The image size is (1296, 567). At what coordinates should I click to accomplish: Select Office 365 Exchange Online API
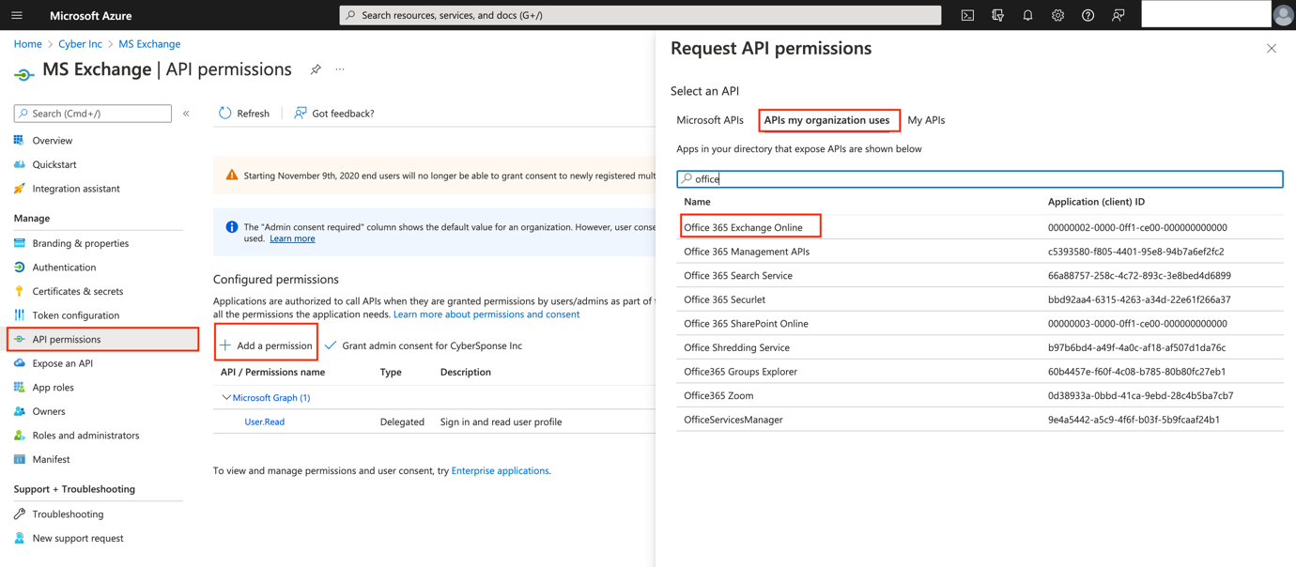tap(743, 227)
